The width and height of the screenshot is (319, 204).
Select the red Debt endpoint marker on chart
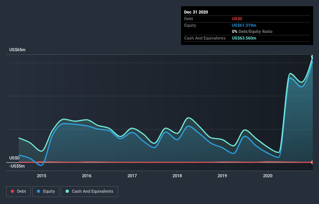tap(312, 162)
